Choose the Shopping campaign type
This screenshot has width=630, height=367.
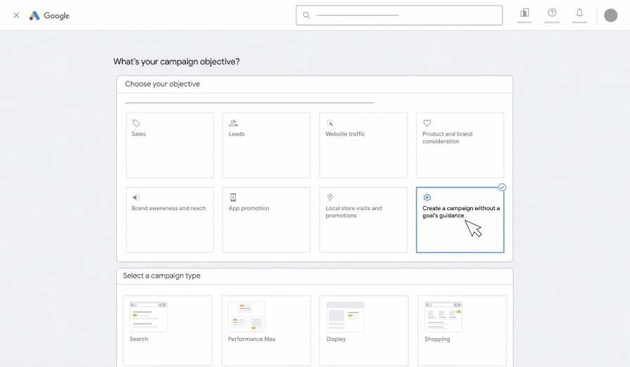pyautogui.click(x=462, y=330)
